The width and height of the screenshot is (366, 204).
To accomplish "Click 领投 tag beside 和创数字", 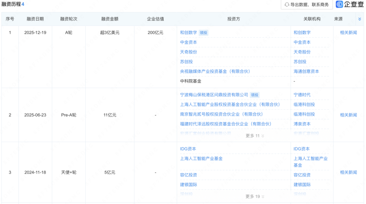I will pos(204,33).
